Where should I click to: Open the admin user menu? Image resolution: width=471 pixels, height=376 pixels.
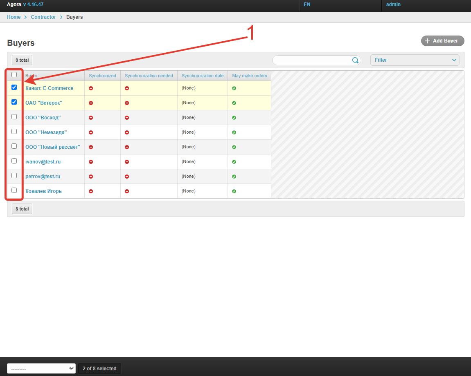(393, 4)
